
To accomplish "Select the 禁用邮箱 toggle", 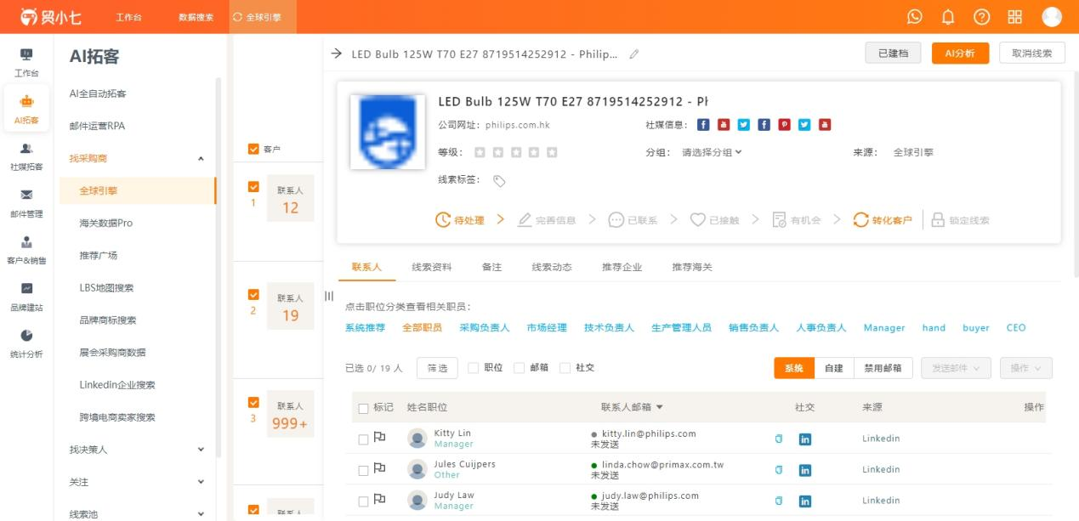I will (883, 368).
